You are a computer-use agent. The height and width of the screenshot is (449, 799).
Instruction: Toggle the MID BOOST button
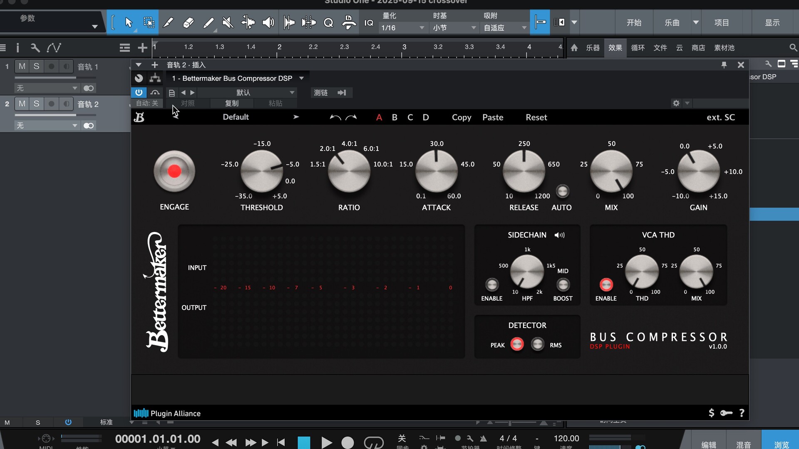pos(563,285)
